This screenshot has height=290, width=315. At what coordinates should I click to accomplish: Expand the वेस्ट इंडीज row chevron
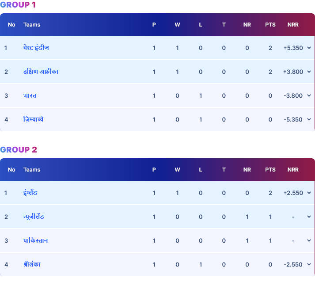pos(309,48)
